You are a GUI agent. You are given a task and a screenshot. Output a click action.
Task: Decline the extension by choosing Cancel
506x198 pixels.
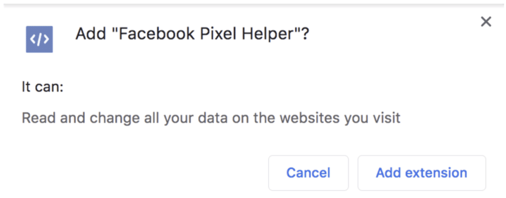pos(309,173)
